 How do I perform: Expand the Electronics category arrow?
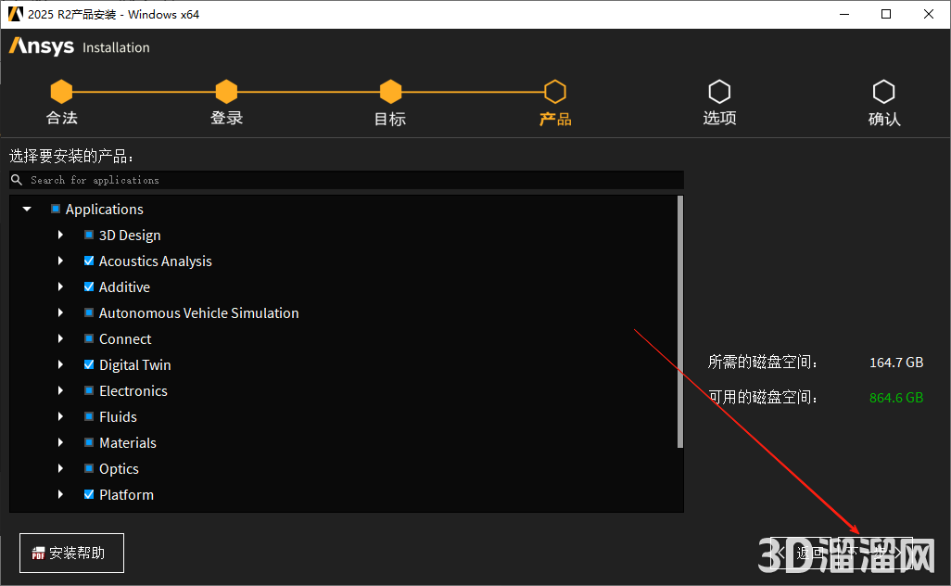[60, 391]
